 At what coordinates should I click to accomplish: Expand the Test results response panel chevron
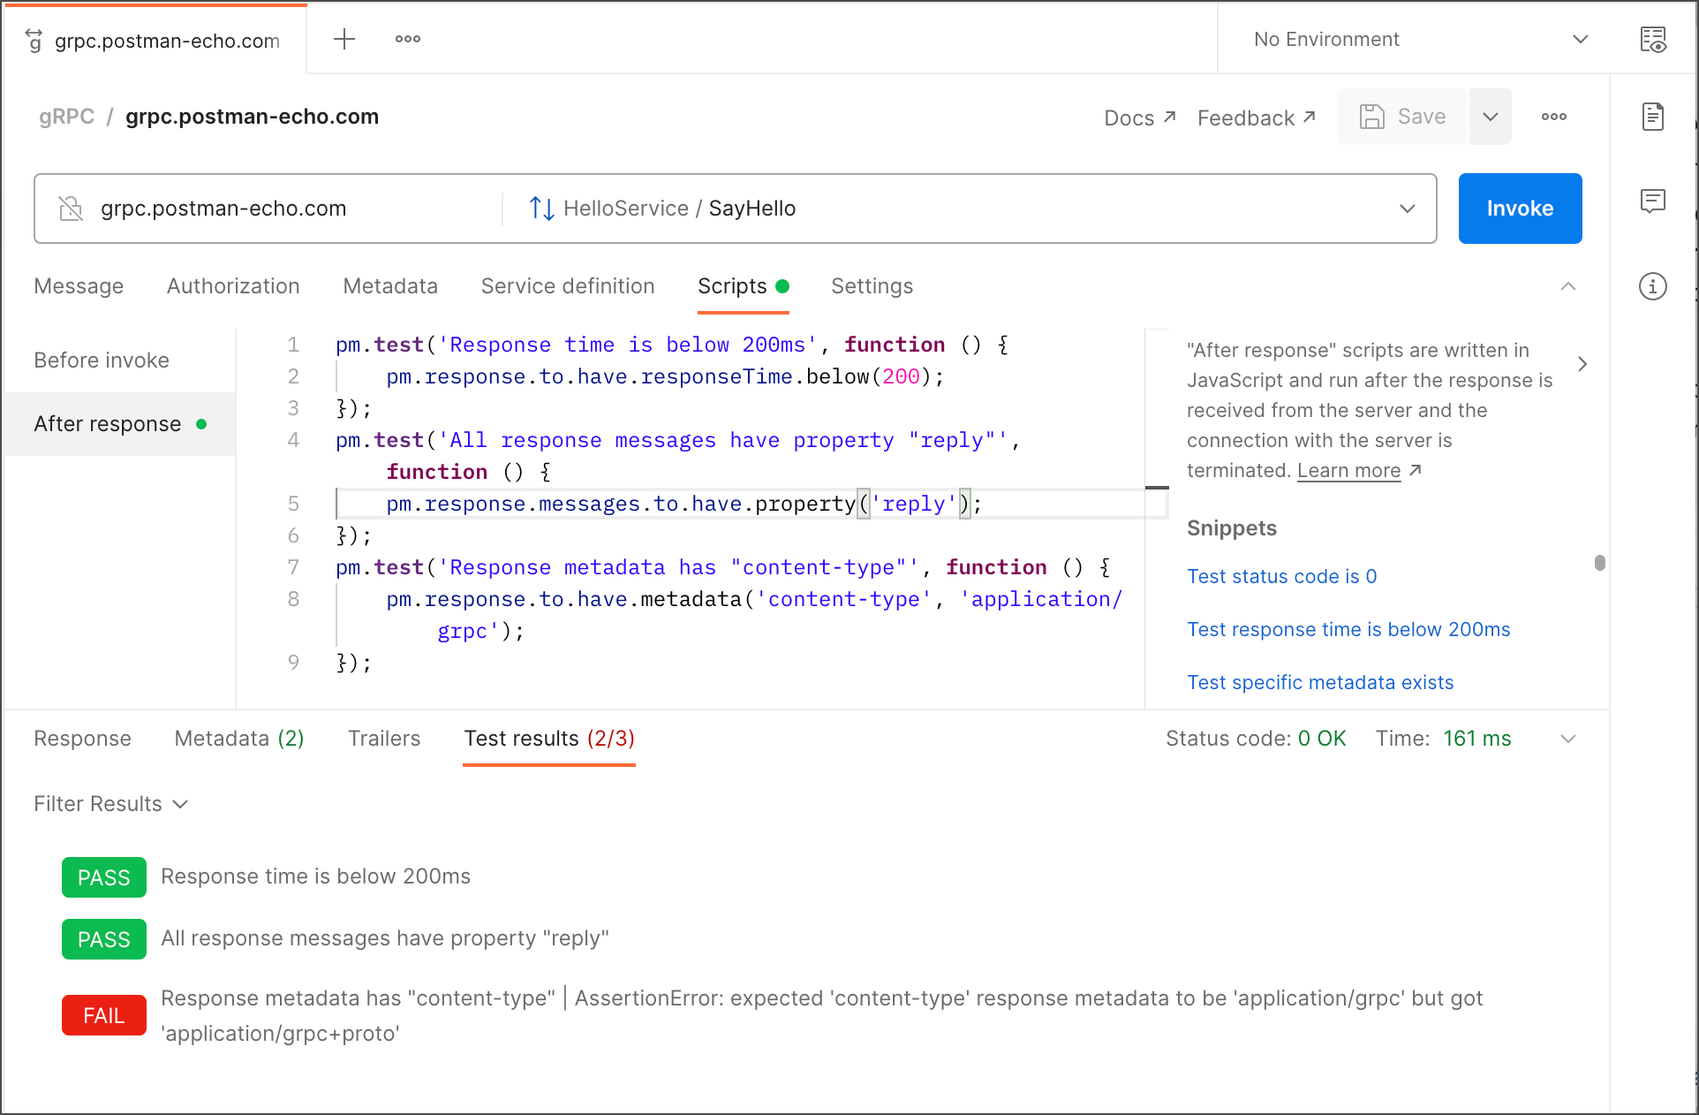1567,738
